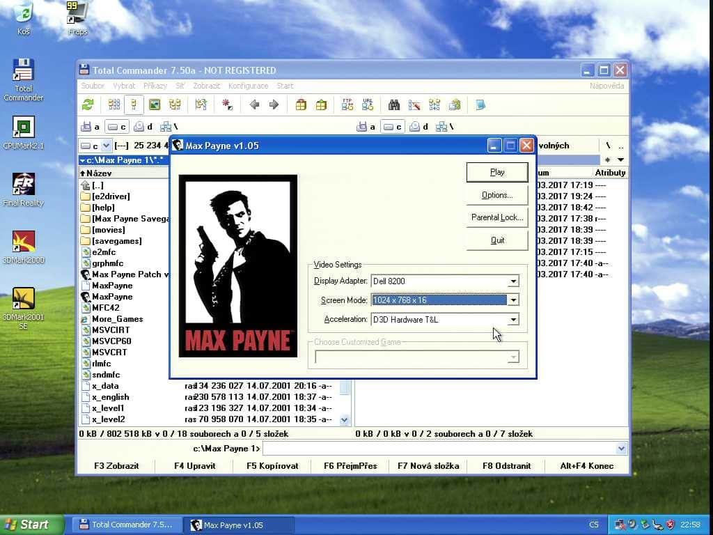
Task: Show the directory tree view
Action: pyautogui.click(x=175, y=105)
